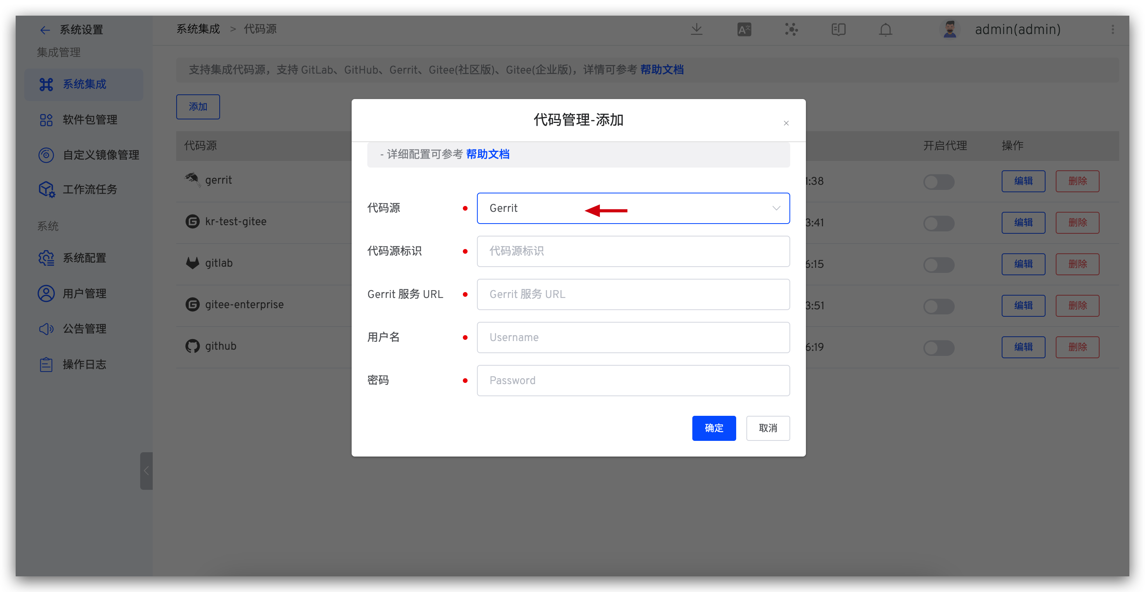Viewport: 1145px width, 592px height.
Task: Open 软件包管理 in the sidebar
Action: [83, 119]
